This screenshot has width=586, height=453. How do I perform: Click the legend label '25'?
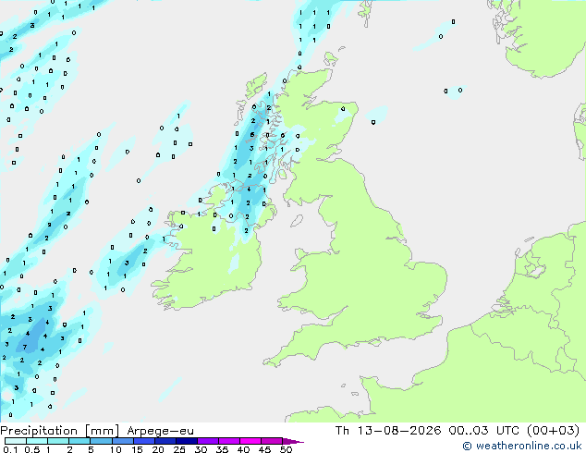coord(179,449)
